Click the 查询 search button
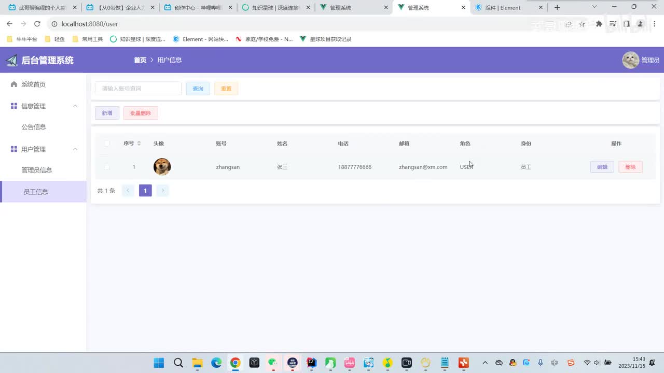The height and width of the screenshot is (373, 664). (x=198, y=89)
